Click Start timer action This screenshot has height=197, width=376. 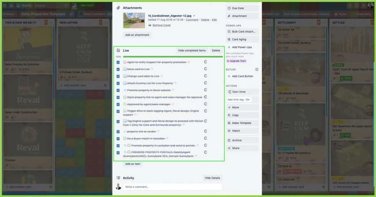pos(242,92)
